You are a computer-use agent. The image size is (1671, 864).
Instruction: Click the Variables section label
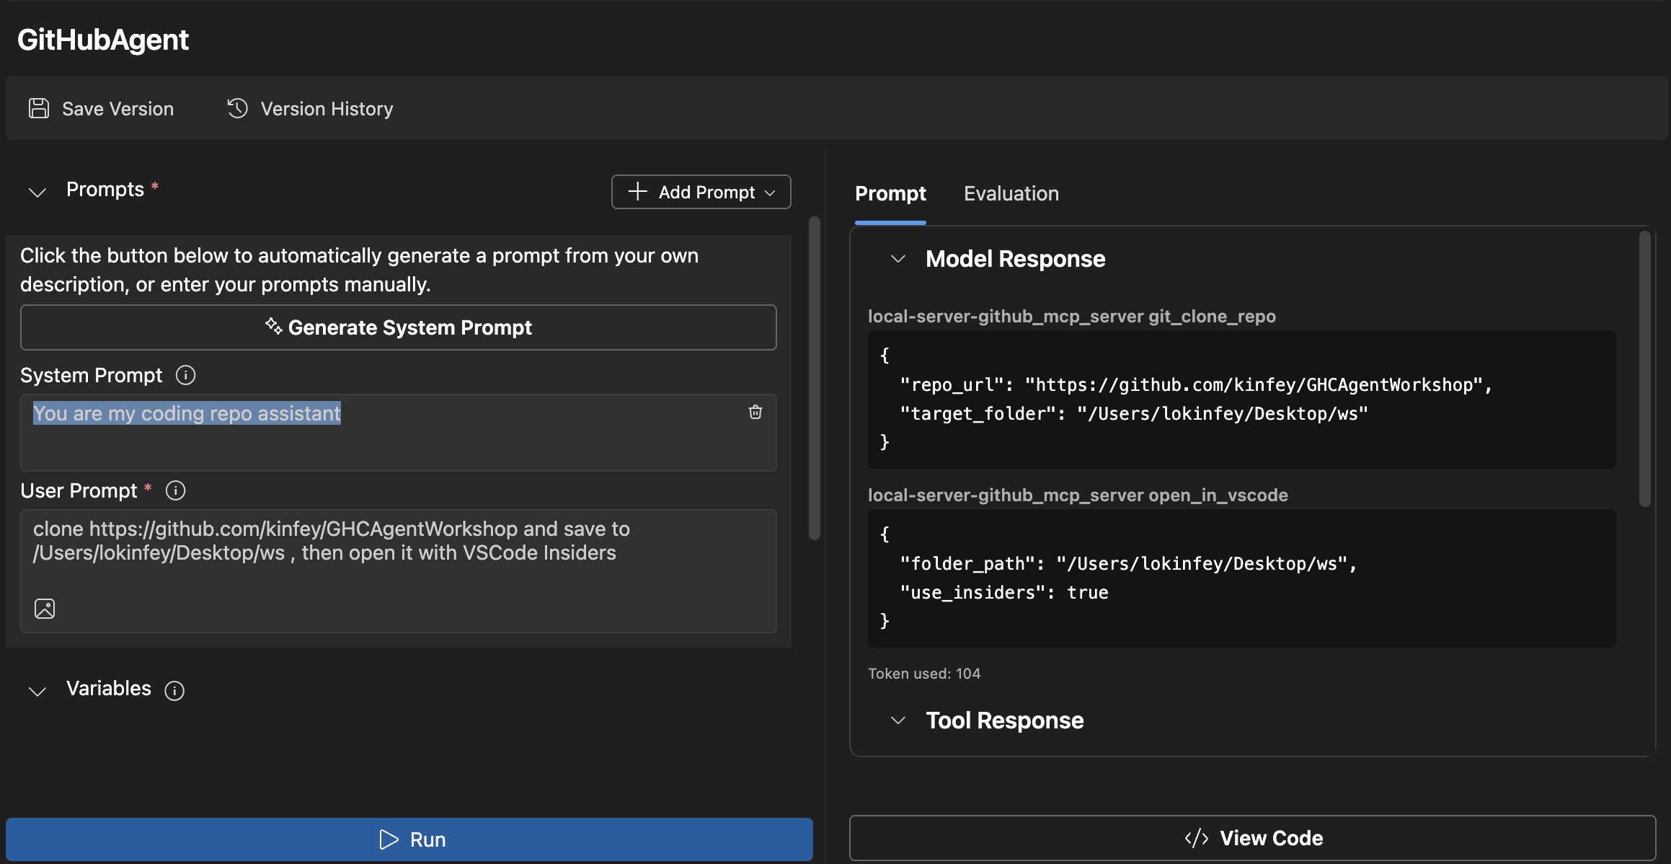[109, 689]
